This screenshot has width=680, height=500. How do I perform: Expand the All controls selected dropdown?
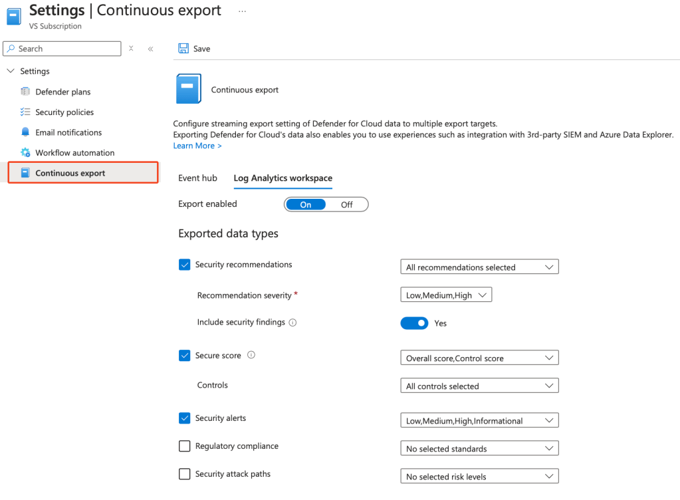(479, 386)
